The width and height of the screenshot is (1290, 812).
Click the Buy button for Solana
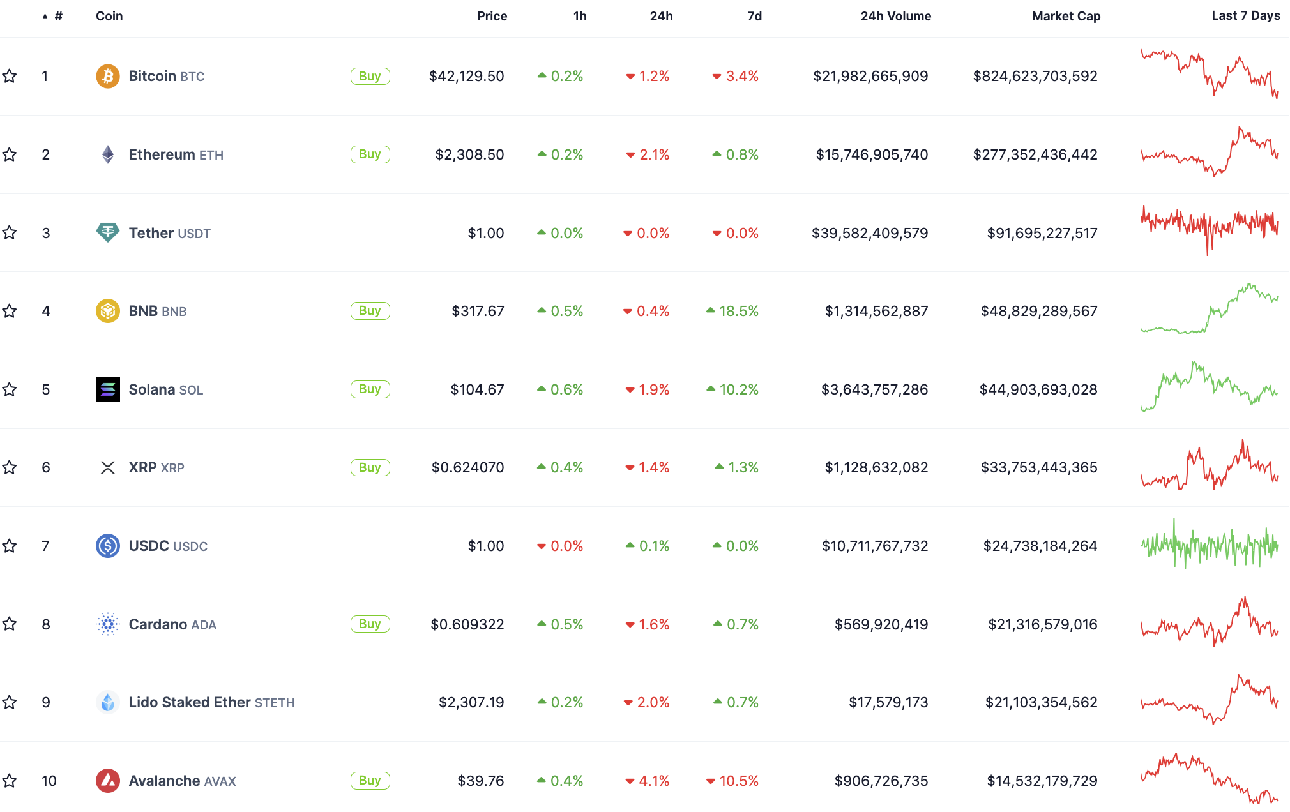pyautogui.click(x=370, y=389)
